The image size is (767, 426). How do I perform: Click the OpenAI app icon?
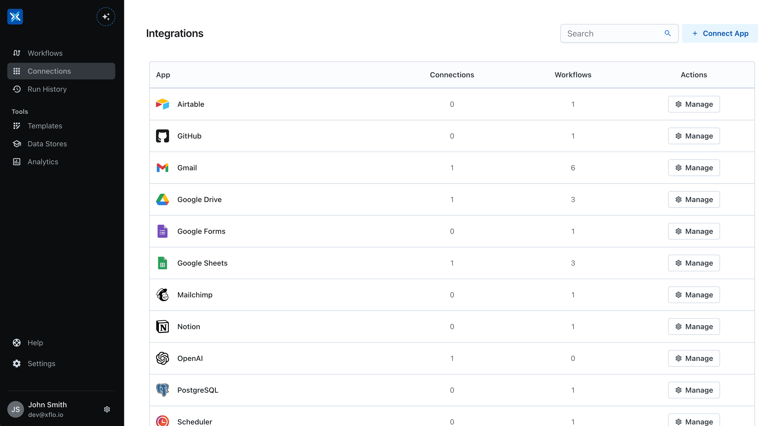pyautogui.click(x=163, y=358)
